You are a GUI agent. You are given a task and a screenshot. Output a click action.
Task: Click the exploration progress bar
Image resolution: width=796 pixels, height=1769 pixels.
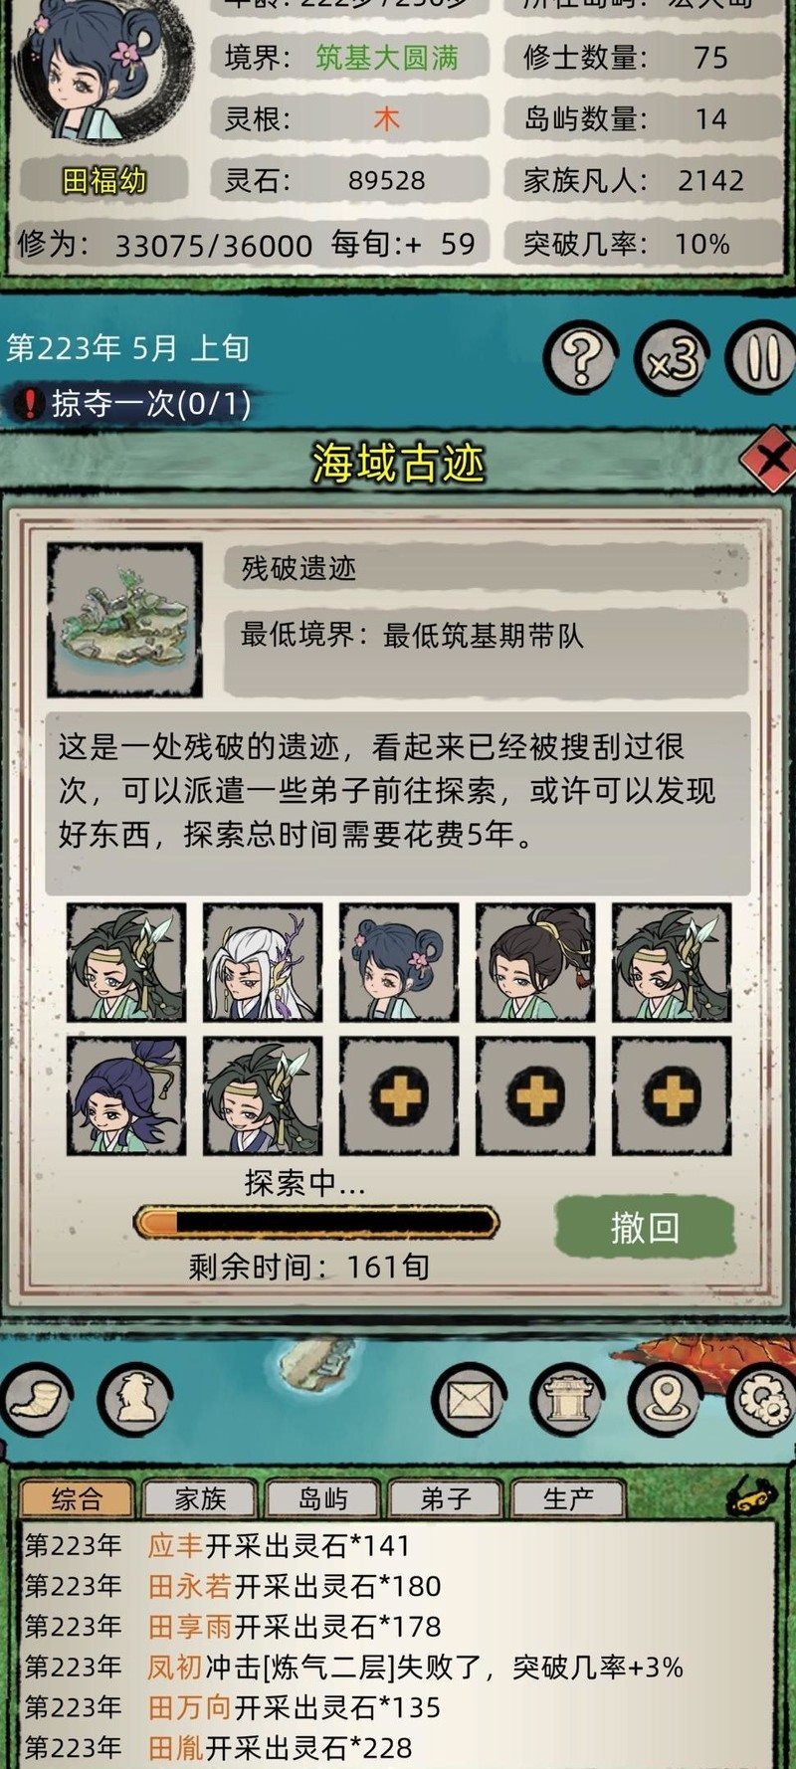coord(316,1222)
